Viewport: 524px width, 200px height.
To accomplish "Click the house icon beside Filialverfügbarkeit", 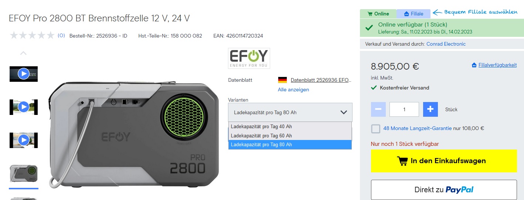I will 474,65.
